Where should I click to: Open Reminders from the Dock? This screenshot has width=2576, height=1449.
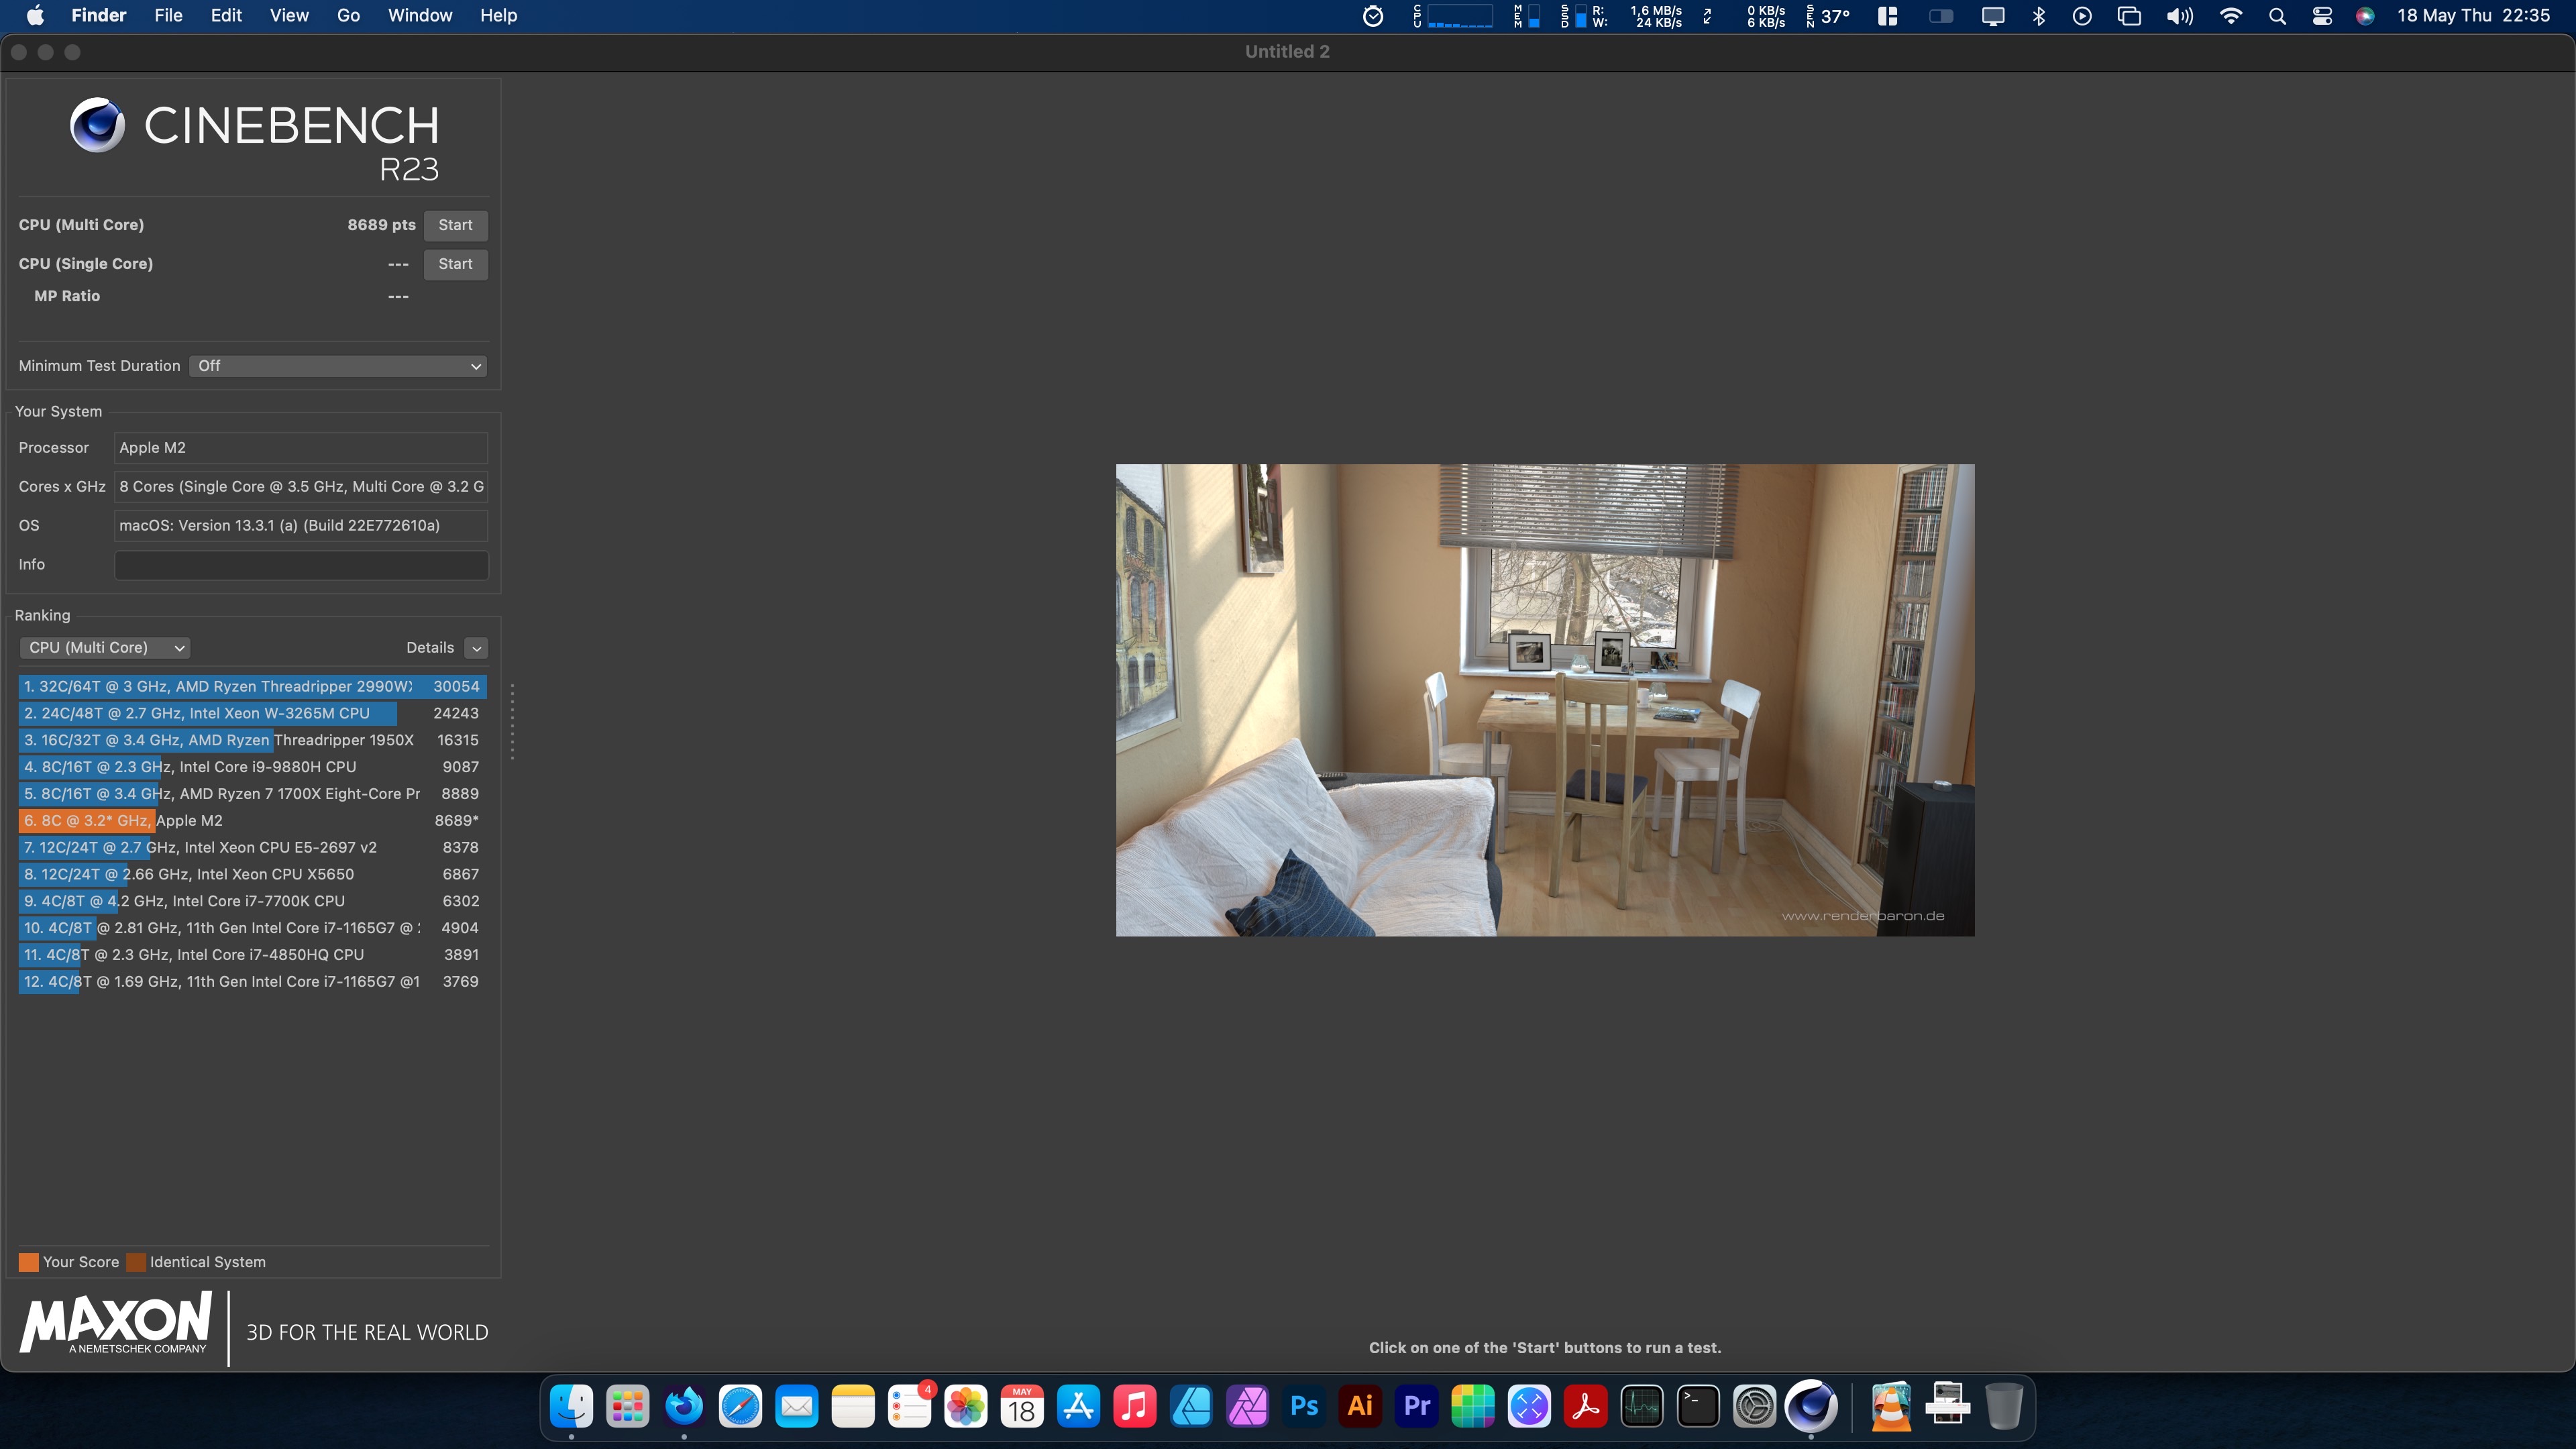910,1407
